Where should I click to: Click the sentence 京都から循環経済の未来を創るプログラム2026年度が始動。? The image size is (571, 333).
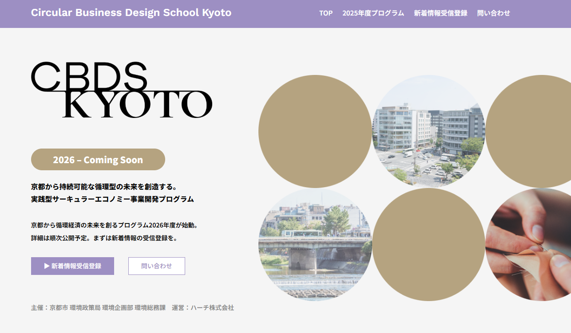click(x=114, y=225)
